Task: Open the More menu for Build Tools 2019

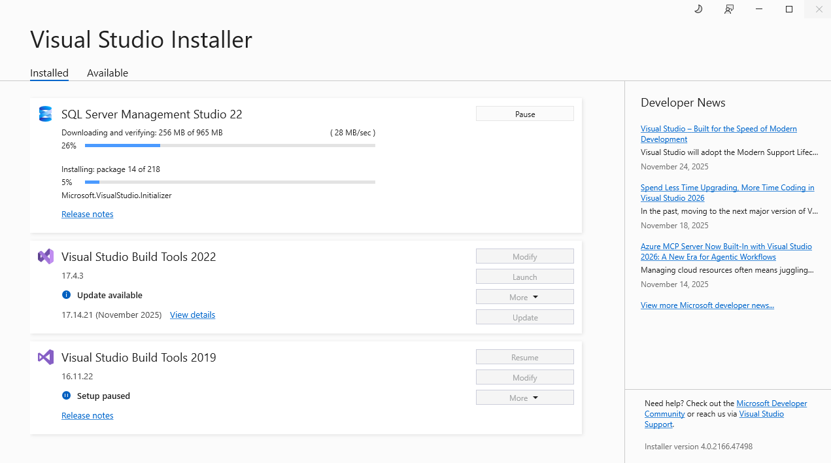Action: tap(524, 397)
